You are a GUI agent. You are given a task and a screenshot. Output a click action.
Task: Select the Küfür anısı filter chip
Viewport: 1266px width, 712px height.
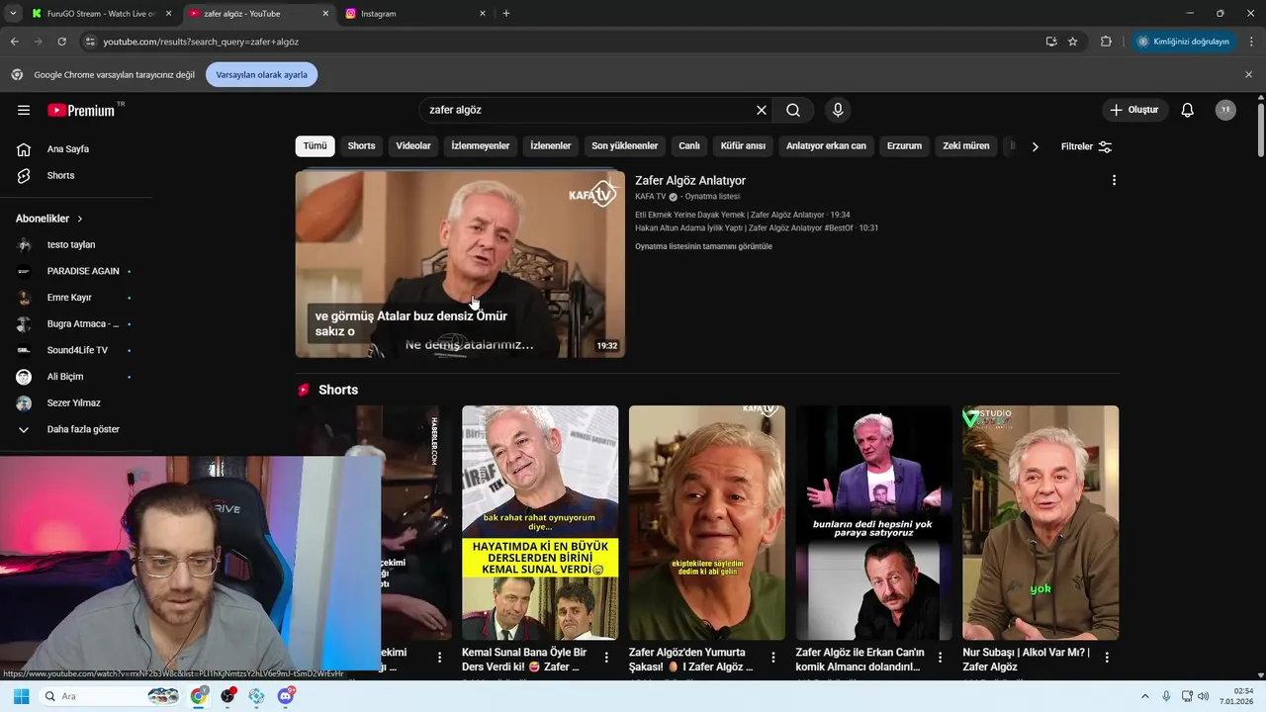point(743,145)
